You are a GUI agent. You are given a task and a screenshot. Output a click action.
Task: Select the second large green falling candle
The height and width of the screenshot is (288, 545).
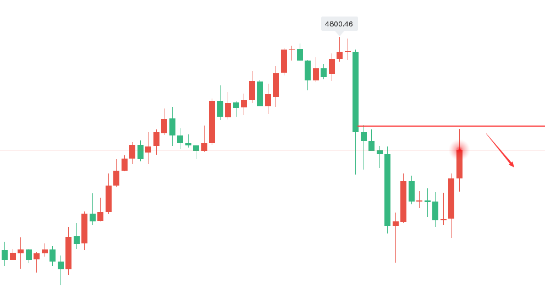387,189
